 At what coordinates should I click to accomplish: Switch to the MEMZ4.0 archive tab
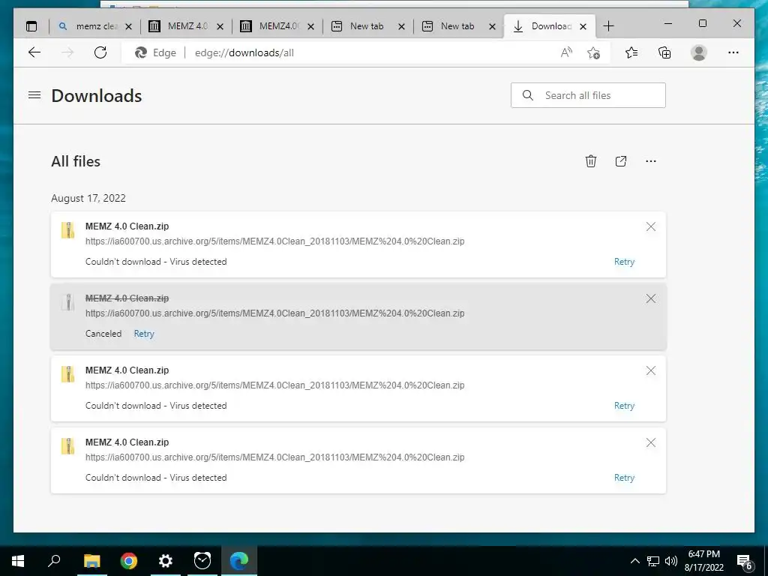[277, 26]
